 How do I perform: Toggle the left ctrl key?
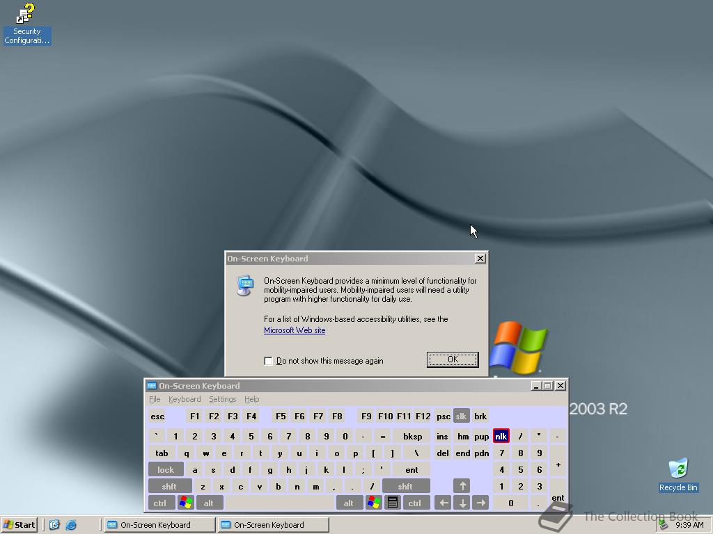pos(161,503)
